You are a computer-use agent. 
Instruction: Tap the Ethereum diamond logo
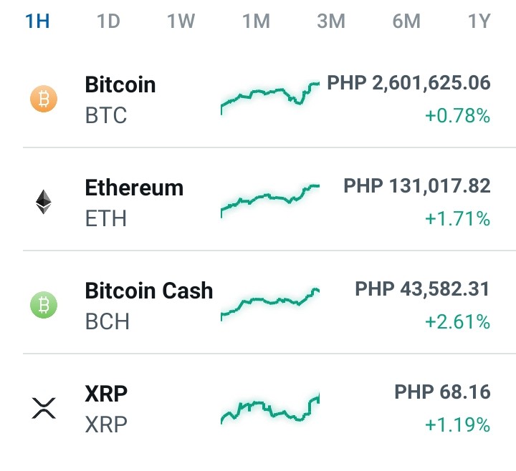44,202
